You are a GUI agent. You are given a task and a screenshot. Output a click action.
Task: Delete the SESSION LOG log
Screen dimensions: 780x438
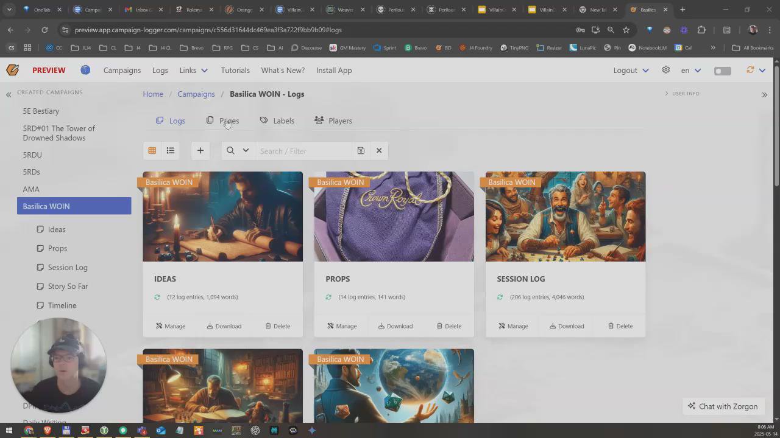[x=620, y=326]
